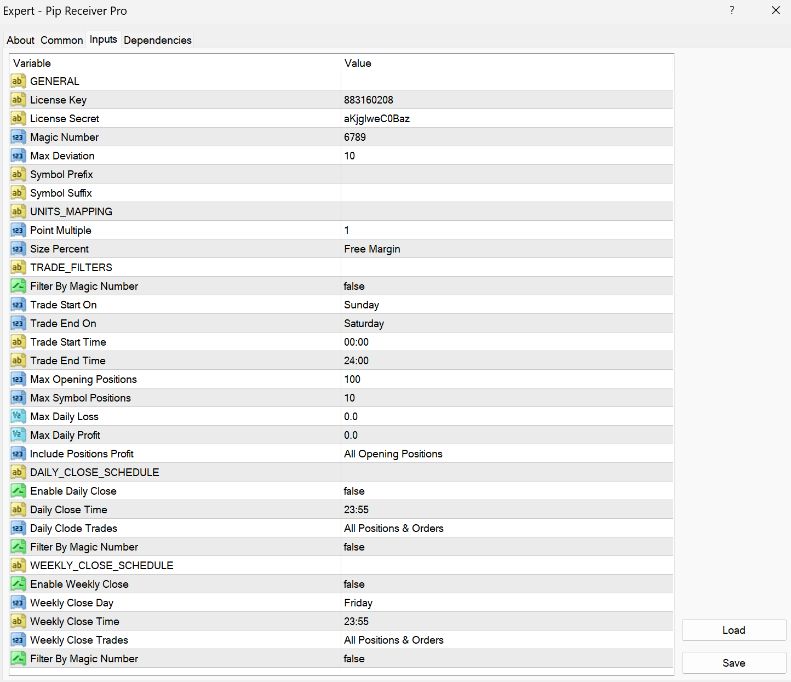Click the double-type icon beside Max Daily Loss
Screen dimensions: 791x682
(18, 416)
